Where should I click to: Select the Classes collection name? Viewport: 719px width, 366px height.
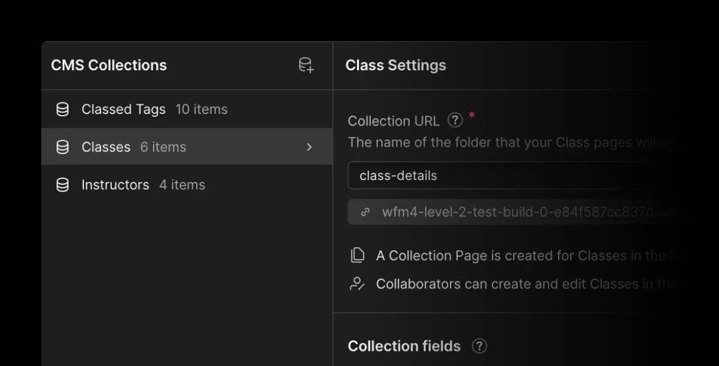point(106,147)
